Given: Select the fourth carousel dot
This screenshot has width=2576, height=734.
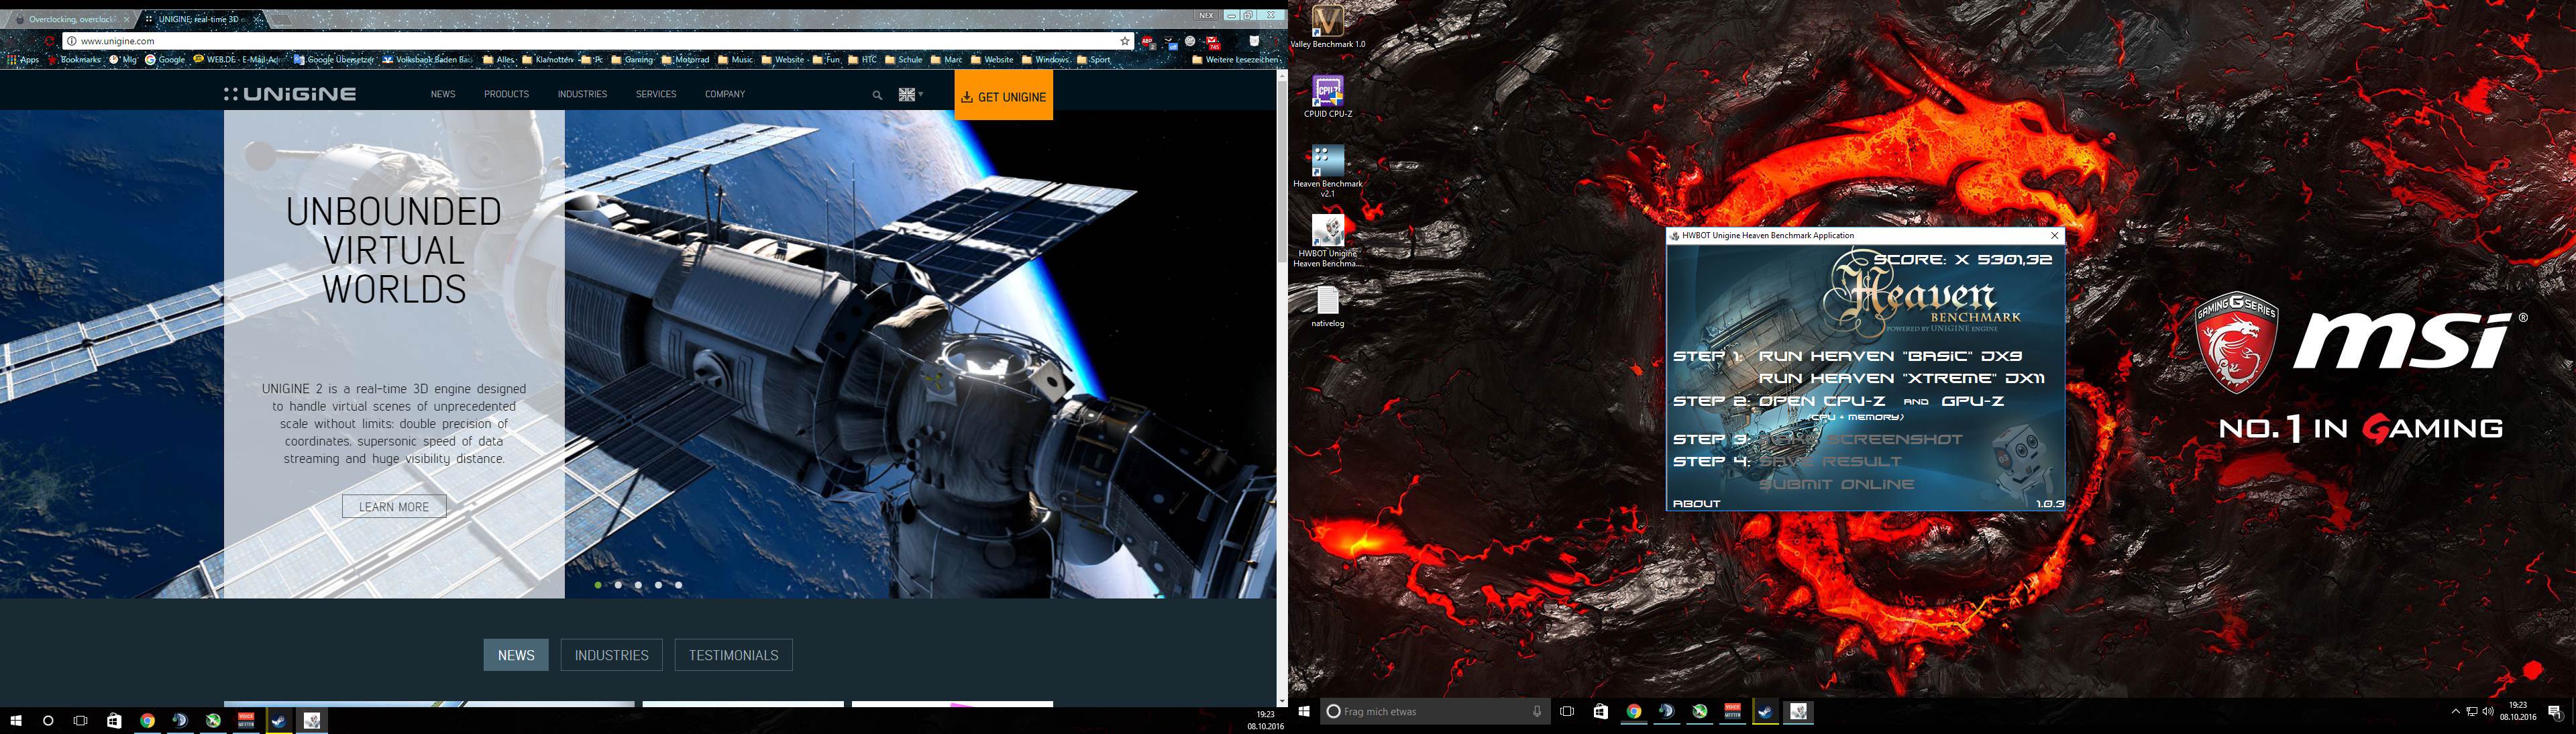Looking at the screenshot, I should [658, 585].
